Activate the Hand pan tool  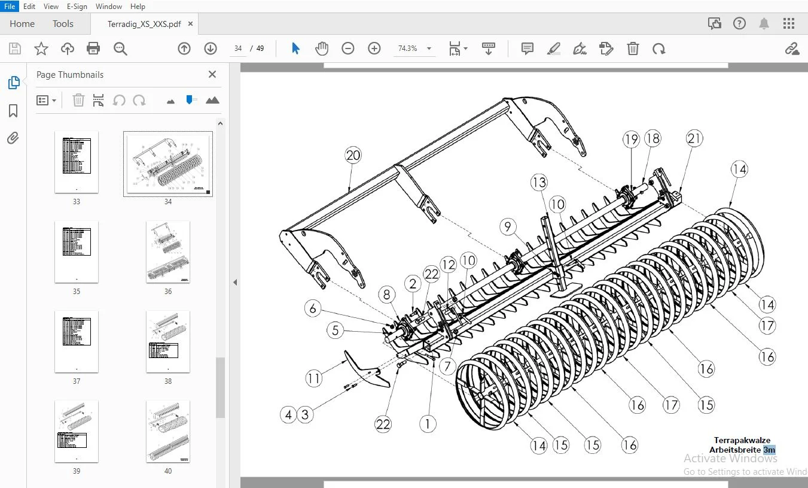pyautogui.click(x=322, y=49)
